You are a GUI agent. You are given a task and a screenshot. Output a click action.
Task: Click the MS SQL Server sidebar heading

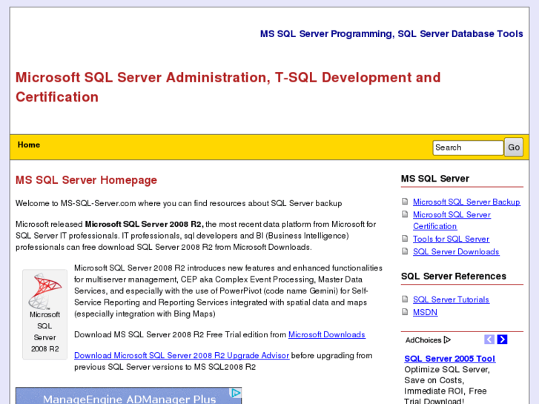point(435,179)
